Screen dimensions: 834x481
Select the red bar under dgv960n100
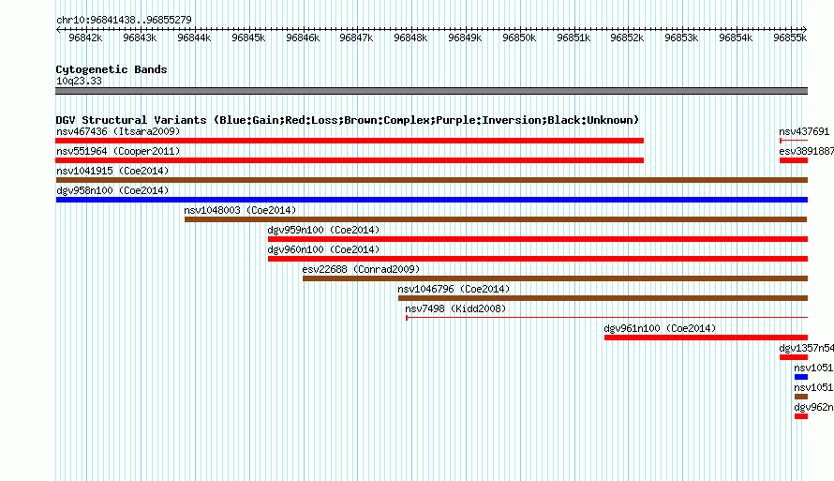pyautogui.click(x=538, y=259)
